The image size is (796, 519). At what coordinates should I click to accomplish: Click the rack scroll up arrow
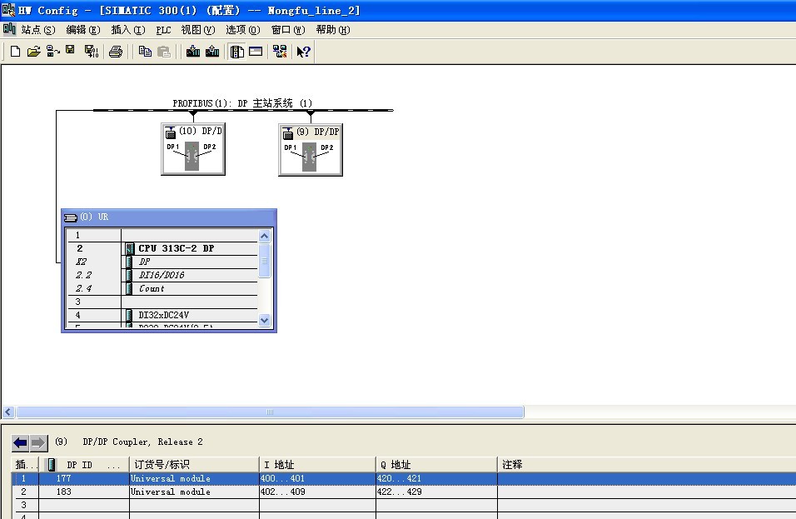tap(265, 236)
